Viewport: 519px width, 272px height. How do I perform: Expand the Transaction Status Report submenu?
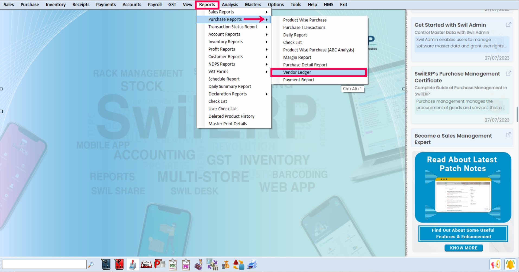234,27
